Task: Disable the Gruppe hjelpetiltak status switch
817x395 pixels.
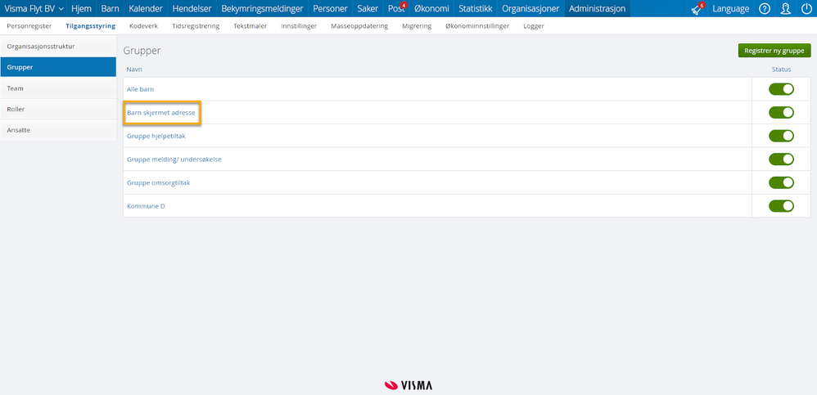Action: click(781, 136)
